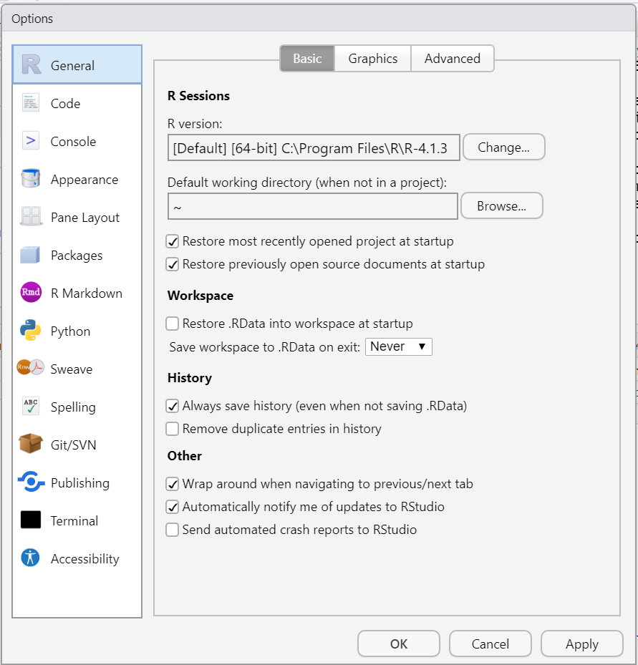The image size is (638, 665).
Task: Select the R Markdown sidebar icon
Action: click(29, 293)
